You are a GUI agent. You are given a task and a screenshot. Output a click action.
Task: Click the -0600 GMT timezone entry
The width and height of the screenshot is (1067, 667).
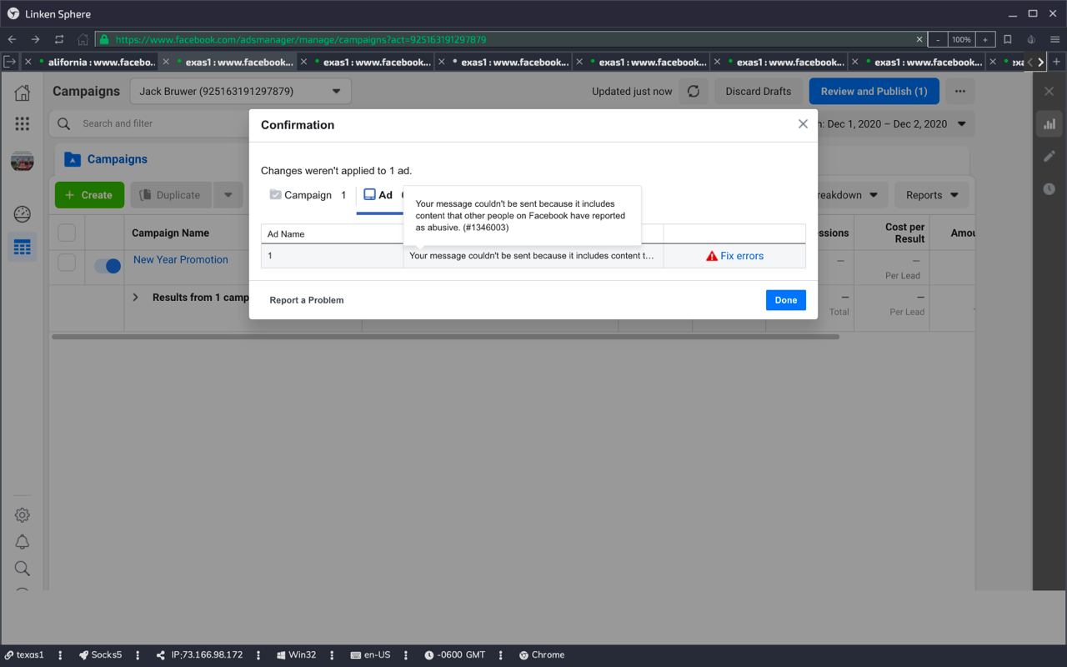455,655
